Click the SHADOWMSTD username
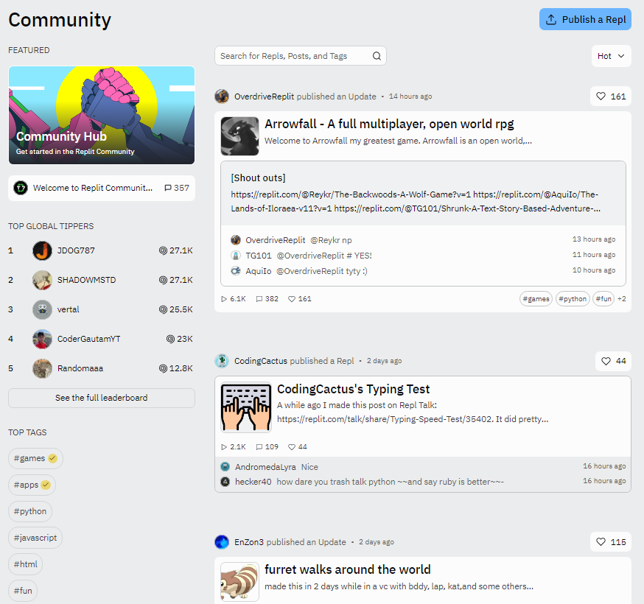 [x=87, y=280]
